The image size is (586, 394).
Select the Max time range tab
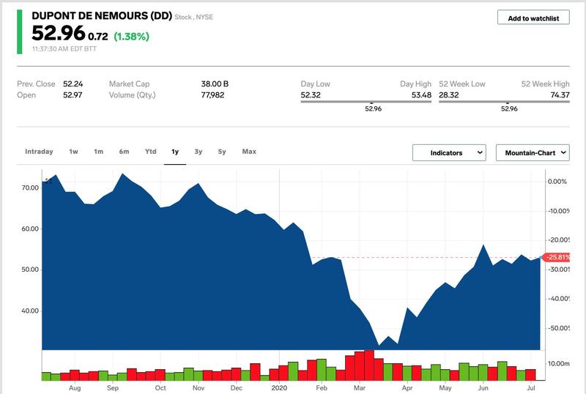tap(249, 152)
